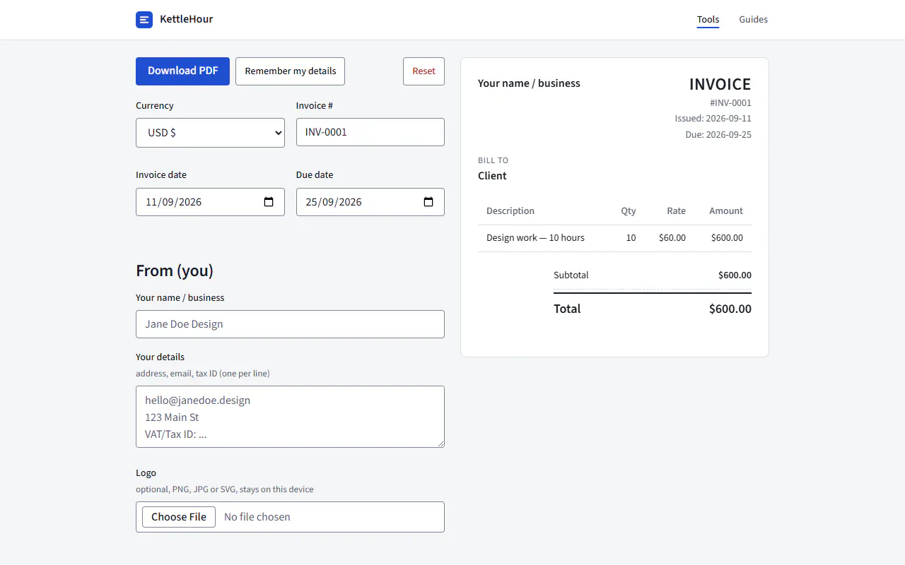Switch to the Tools nav item
Viewport: 905px width, 565px height.
pos(708,20)
